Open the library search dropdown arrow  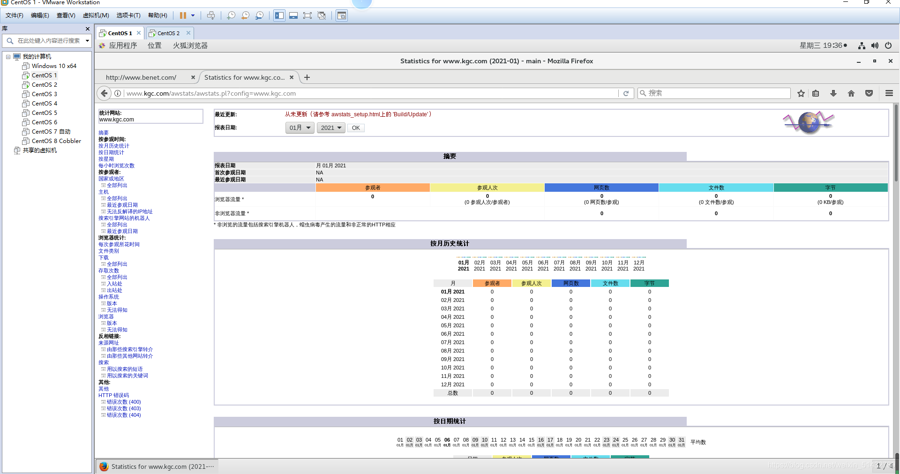87,41
